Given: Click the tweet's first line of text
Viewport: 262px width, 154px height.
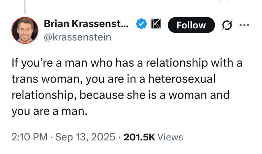Looking at the screenshot, I should coord(127,63).
